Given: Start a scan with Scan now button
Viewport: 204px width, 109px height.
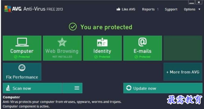Looking at the screenshot, I should pos(32,88).
